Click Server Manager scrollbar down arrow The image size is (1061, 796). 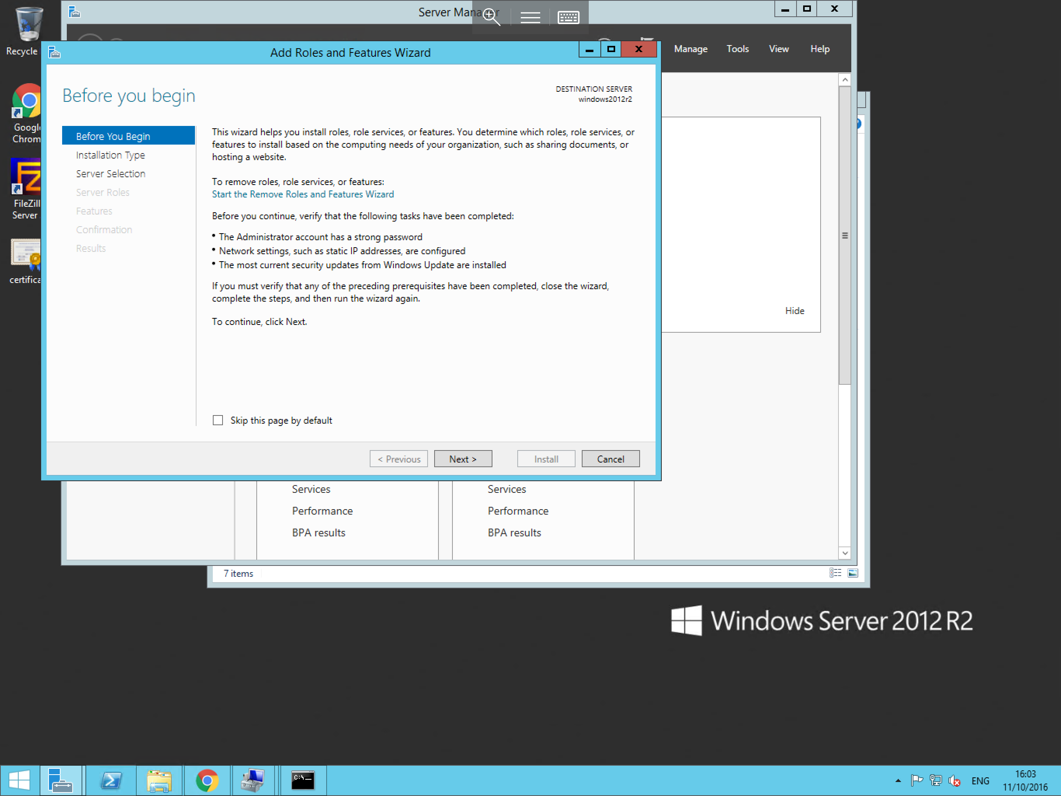coord(845,553)
